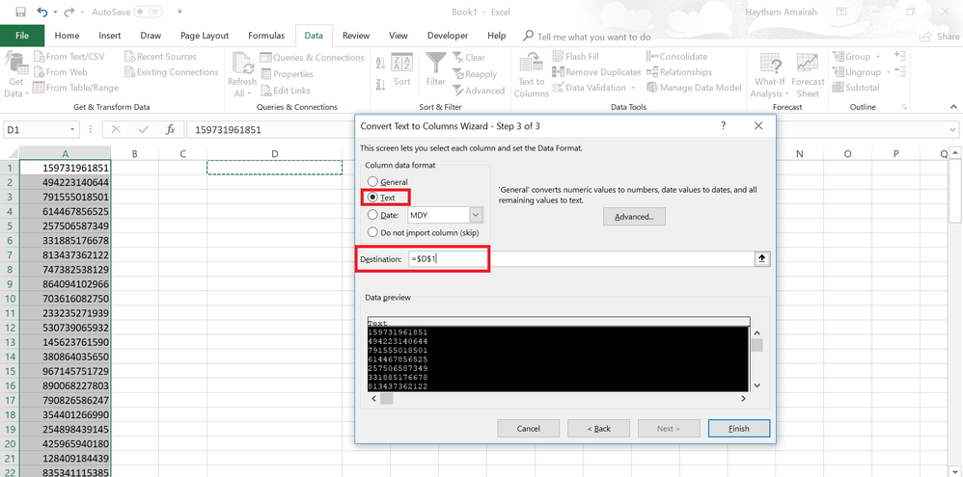Click Existing Connections icon
The height and width of the screenshot is (477, 963).
coord(129,71)
